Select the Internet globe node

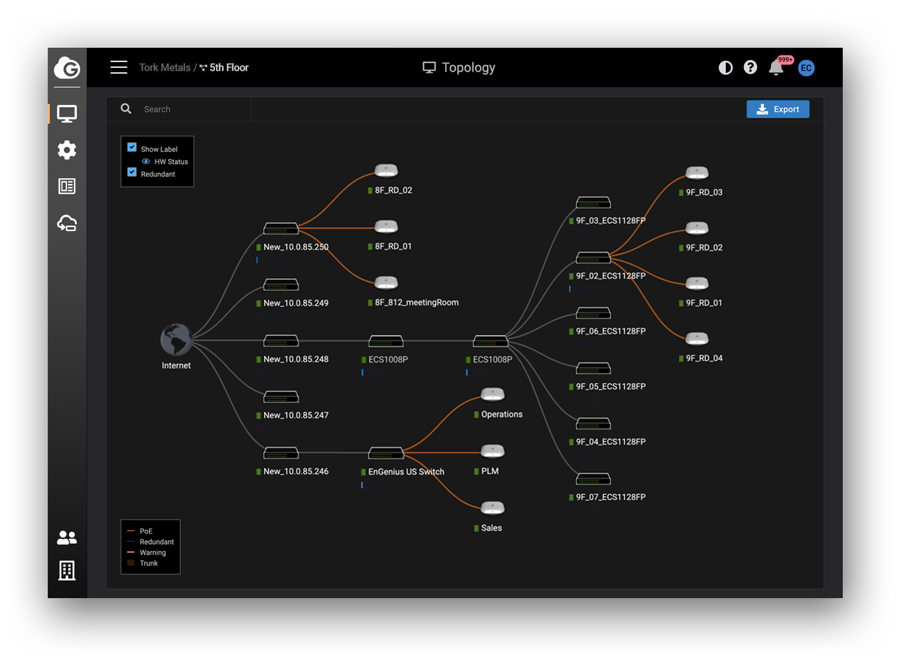[x=176, y=339]
